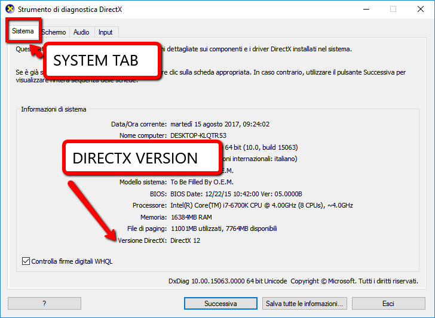Click the ? help button
Viewport: 435px width, 318px height.
pyautogui.click(x=44, y=304)
